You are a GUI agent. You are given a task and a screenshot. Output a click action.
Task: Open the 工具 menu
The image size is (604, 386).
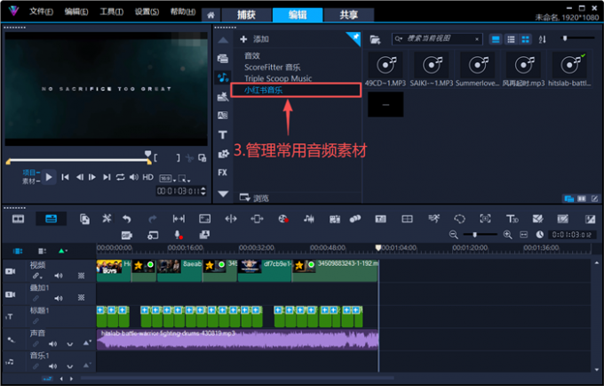(111, 12)
